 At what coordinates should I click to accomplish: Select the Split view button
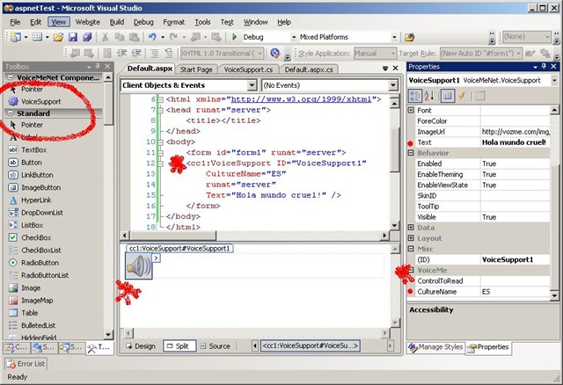point(179,346)
